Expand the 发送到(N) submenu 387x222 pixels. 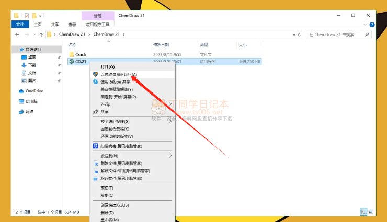point(133,156)
